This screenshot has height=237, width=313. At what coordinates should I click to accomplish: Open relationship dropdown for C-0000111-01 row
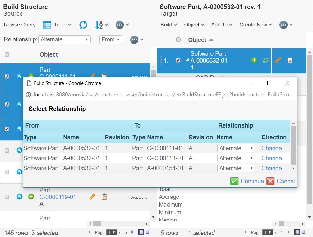coord(236,148)
